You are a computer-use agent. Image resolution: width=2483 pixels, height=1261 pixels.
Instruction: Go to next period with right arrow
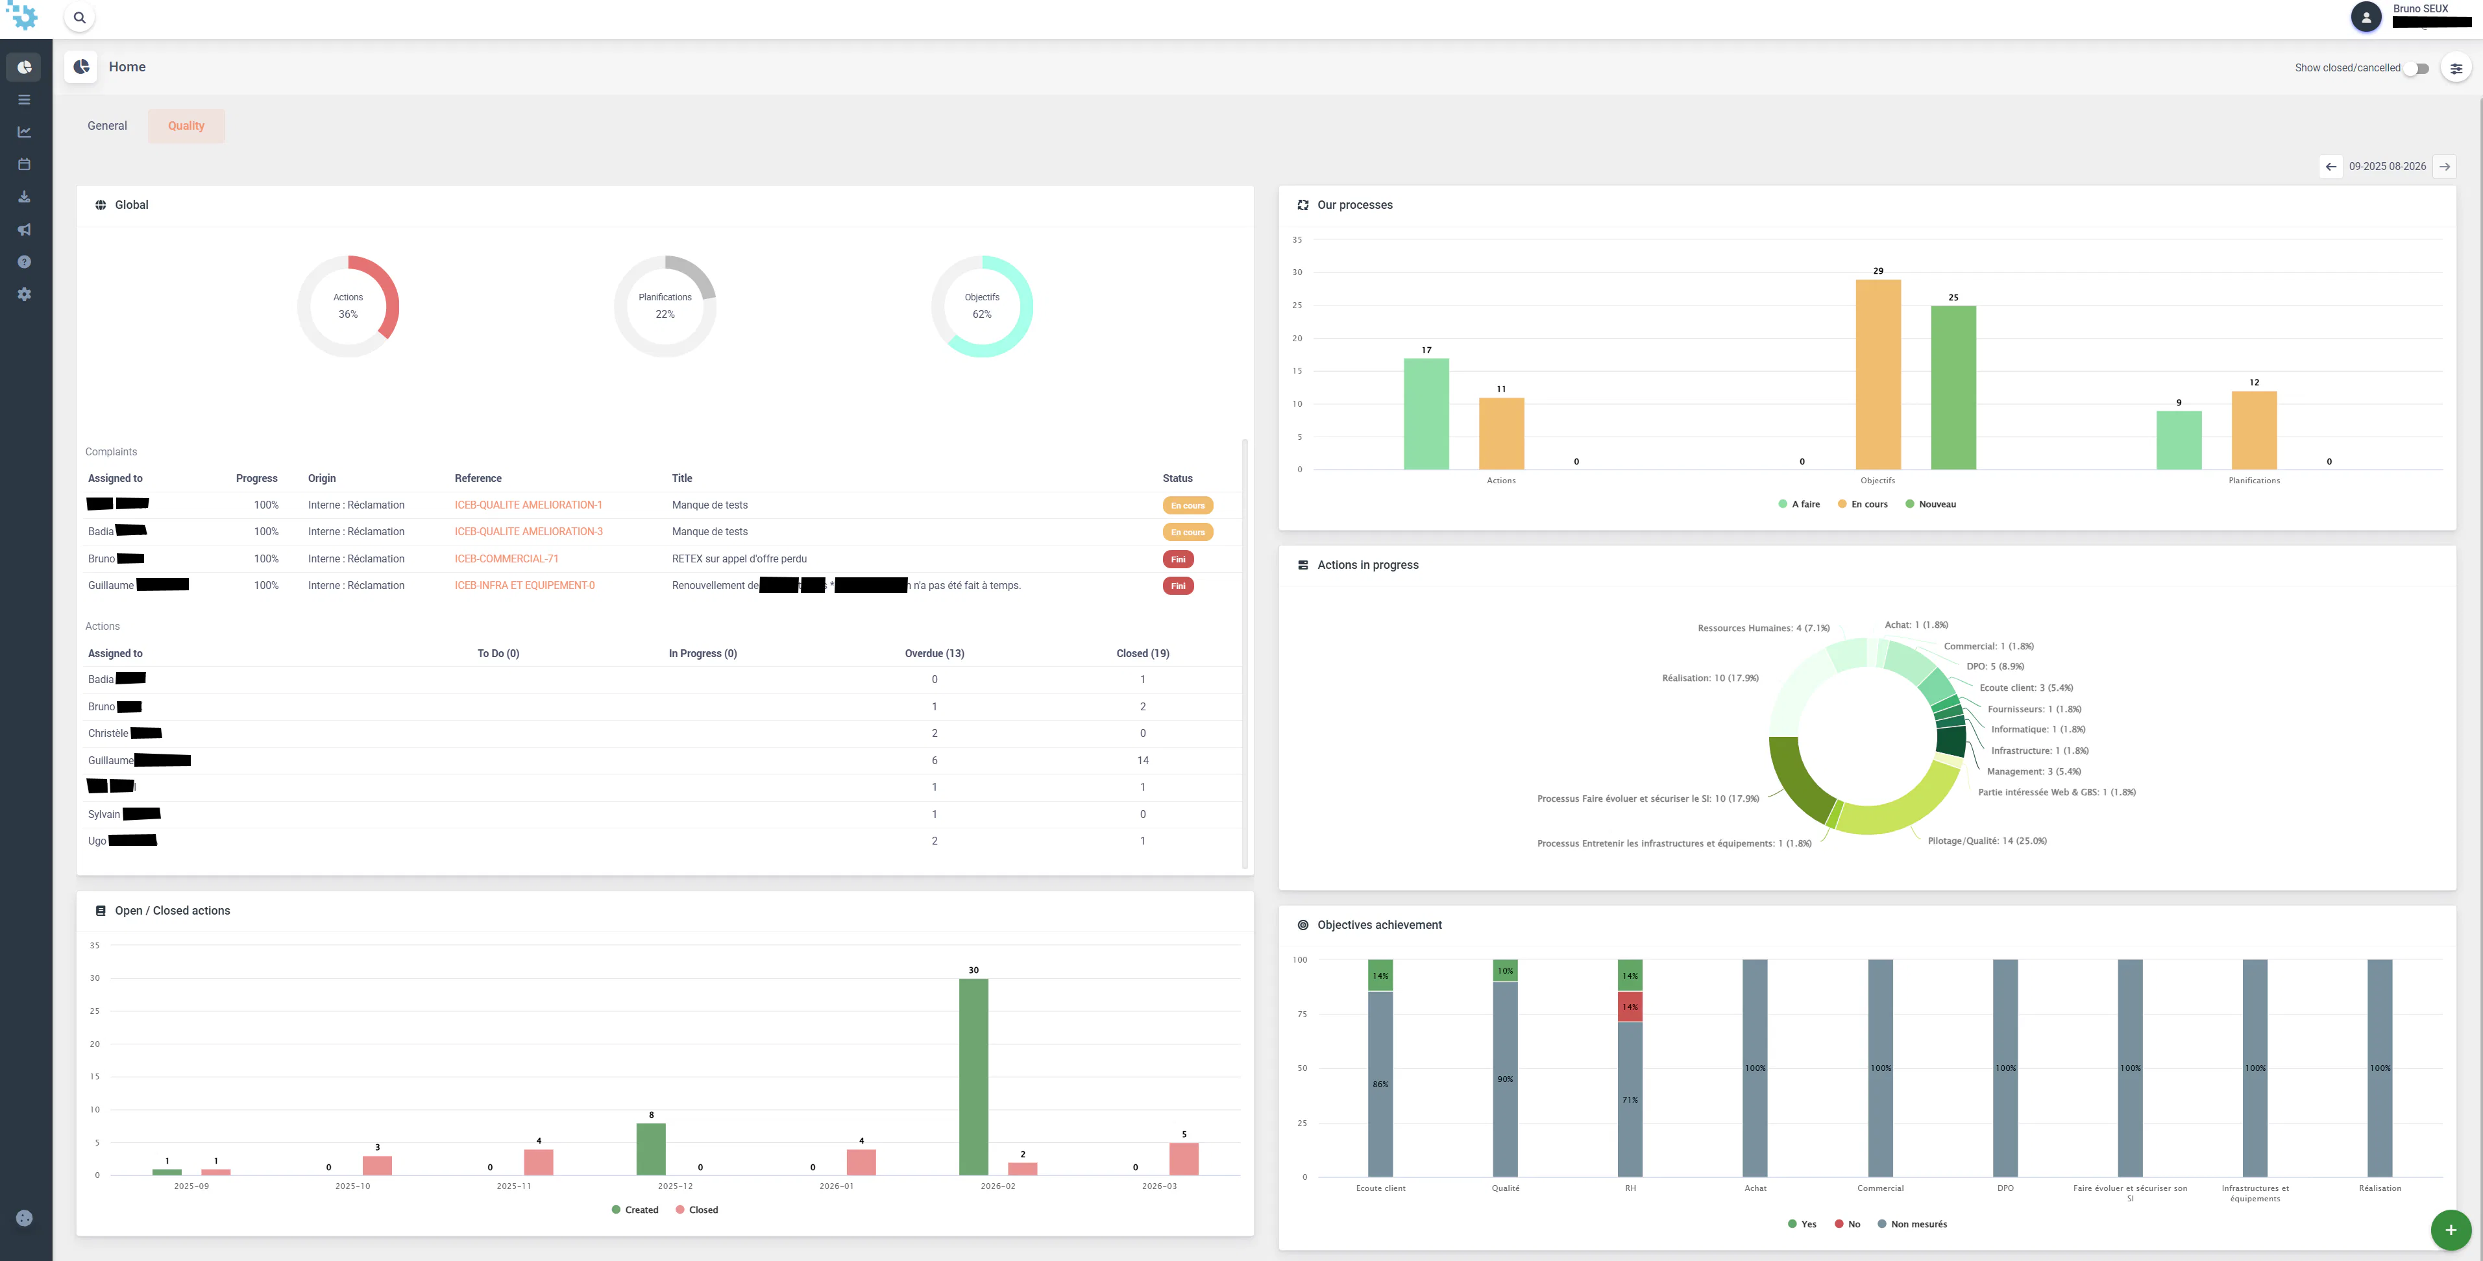pos(2445,167)
